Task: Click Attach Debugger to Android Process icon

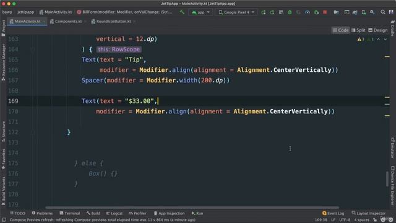Action: (x=316, y=12)
